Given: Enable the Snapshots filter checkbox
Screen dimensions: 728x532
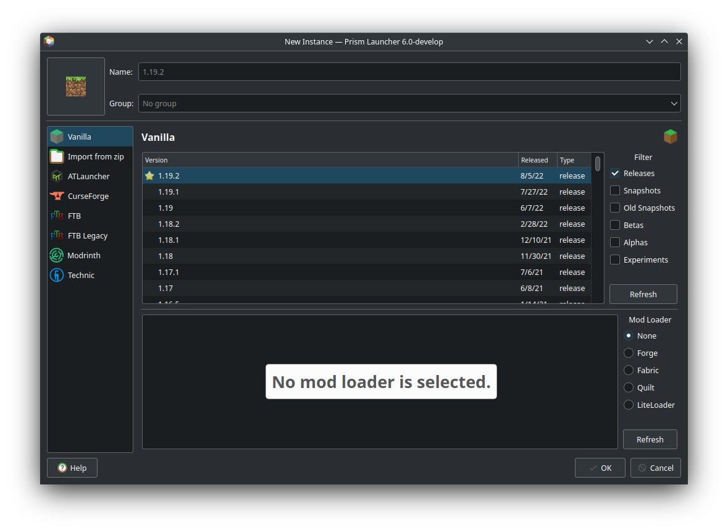Looking at the screenshot, I should pos(615,190).
